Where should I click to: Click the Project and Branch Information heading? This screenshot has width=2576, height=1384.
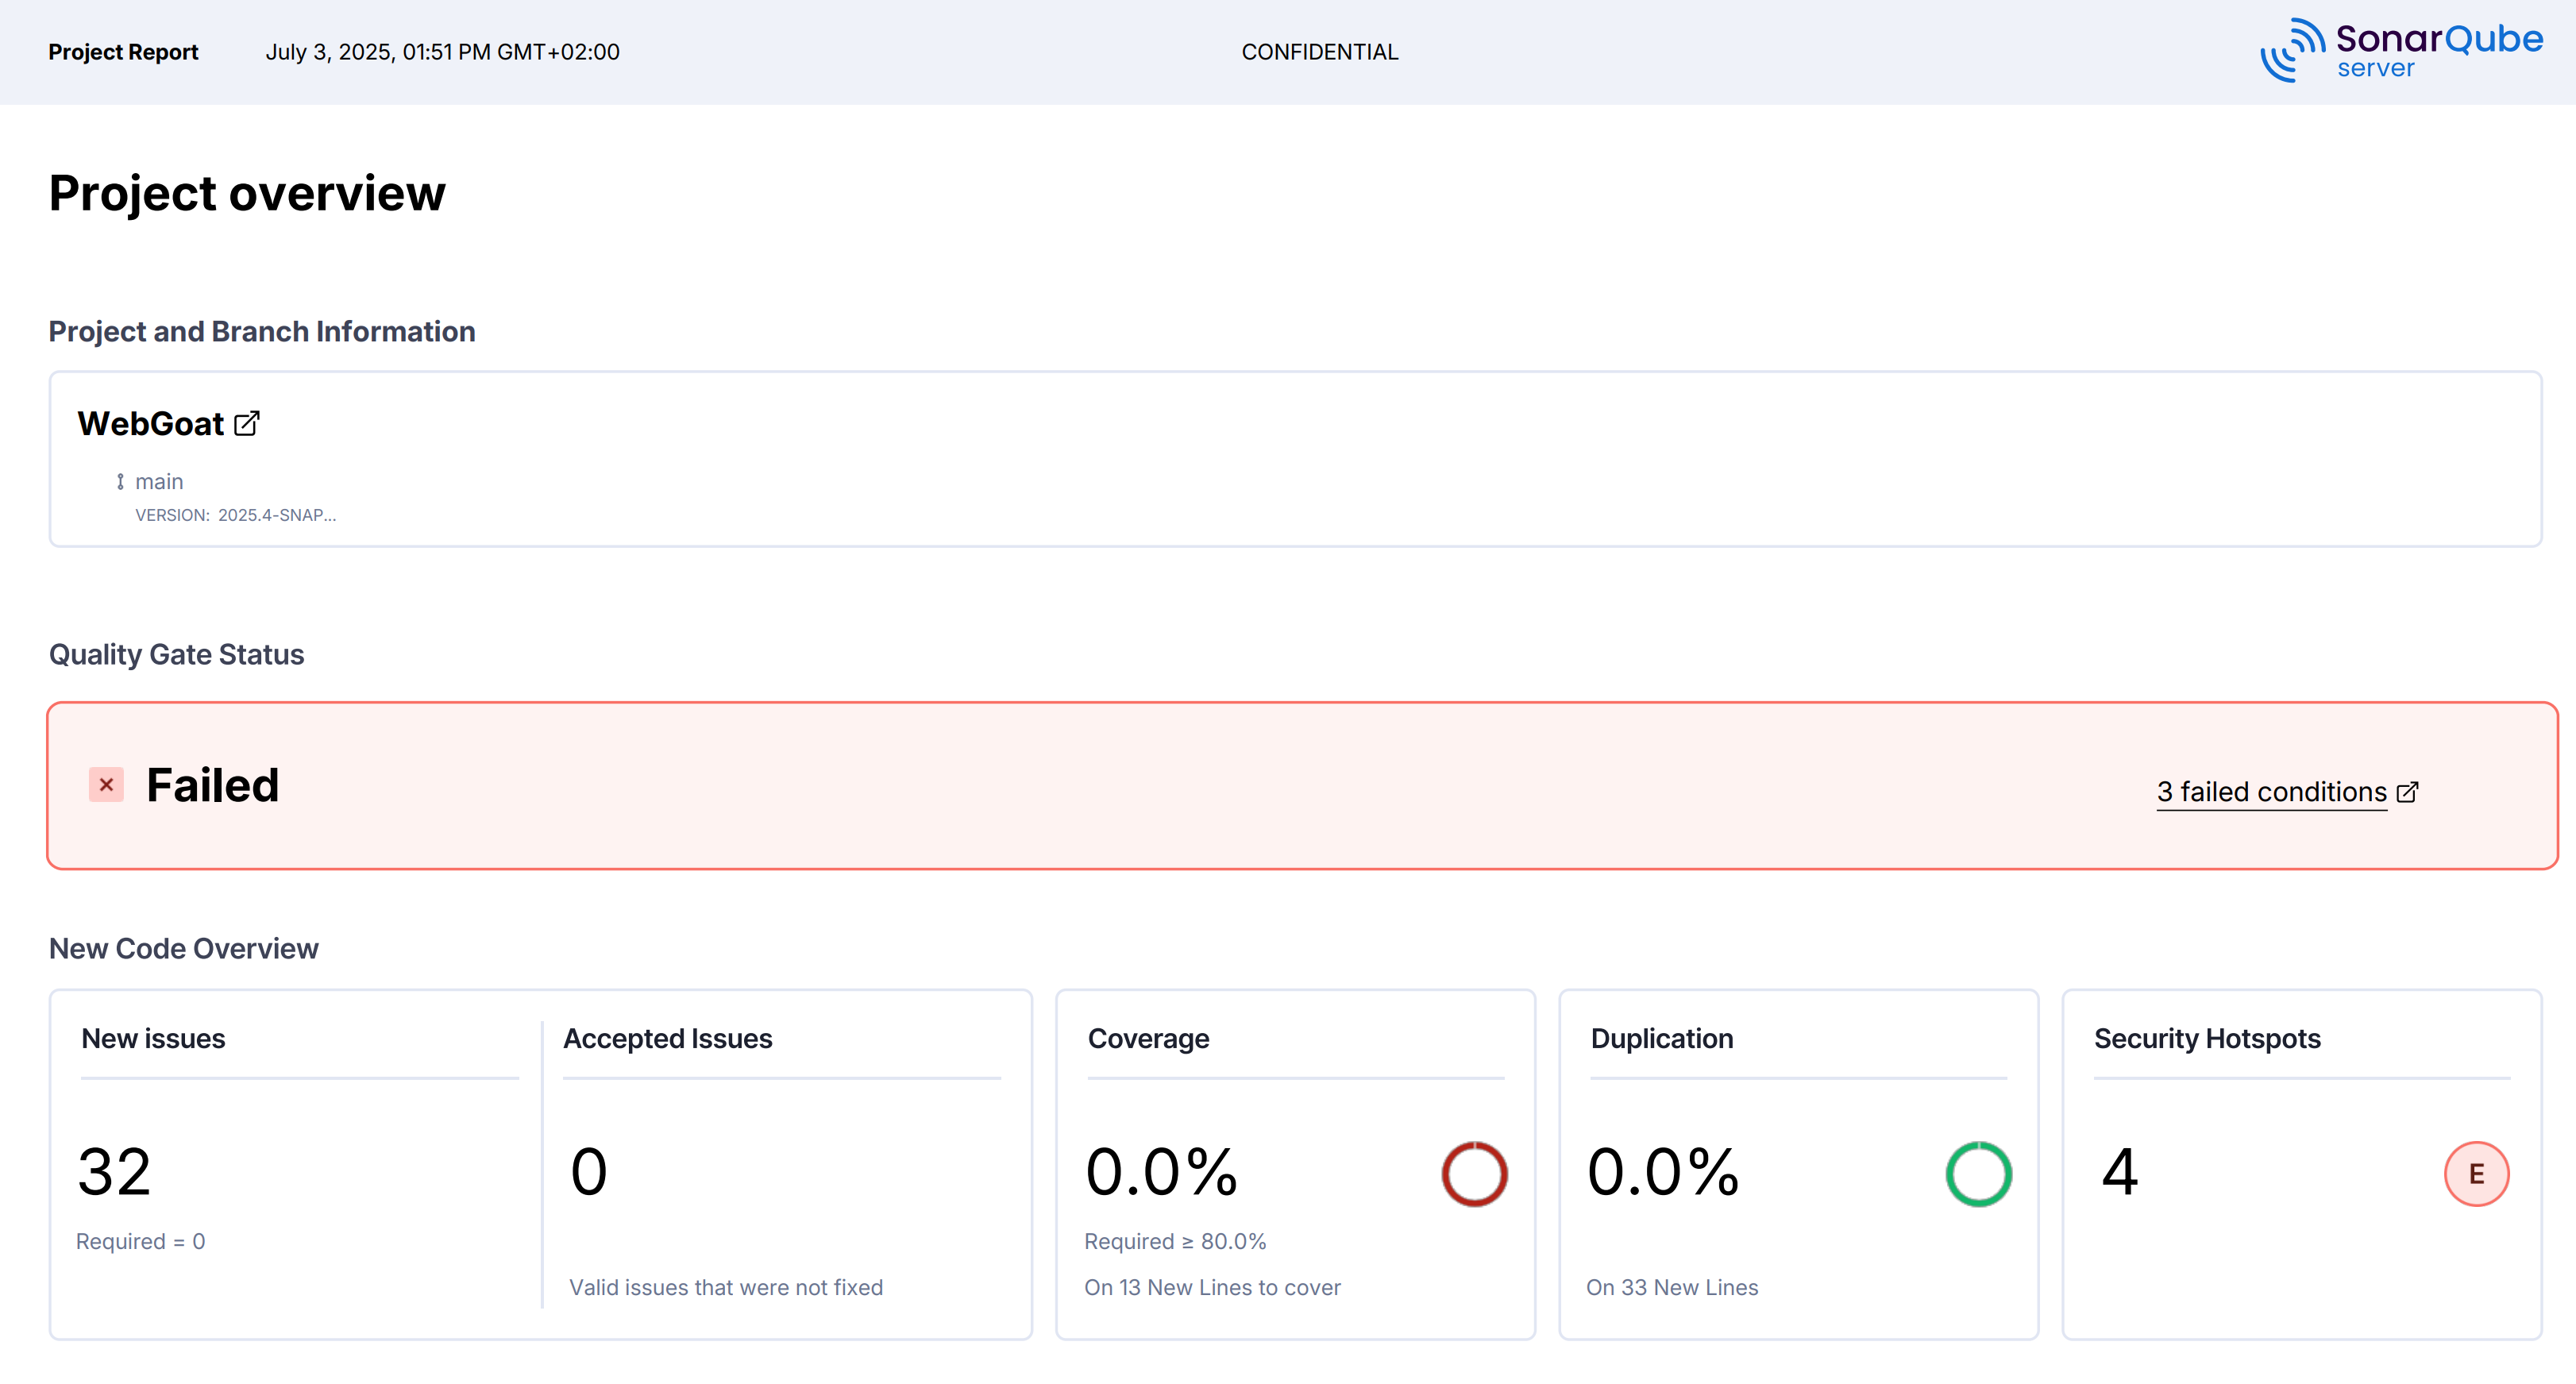click(x=262, y=332)
